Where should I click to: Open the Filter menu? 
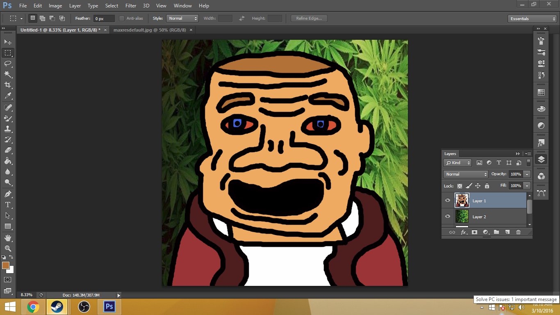point(131,6)
